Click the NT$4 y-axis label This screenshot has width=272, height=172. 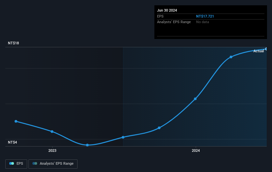tap(12, 142)
